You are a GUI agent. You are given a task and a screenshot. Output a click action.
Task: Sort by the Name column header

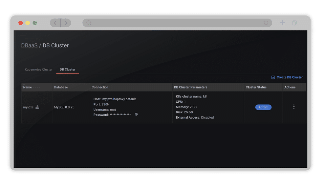(27, 87)
